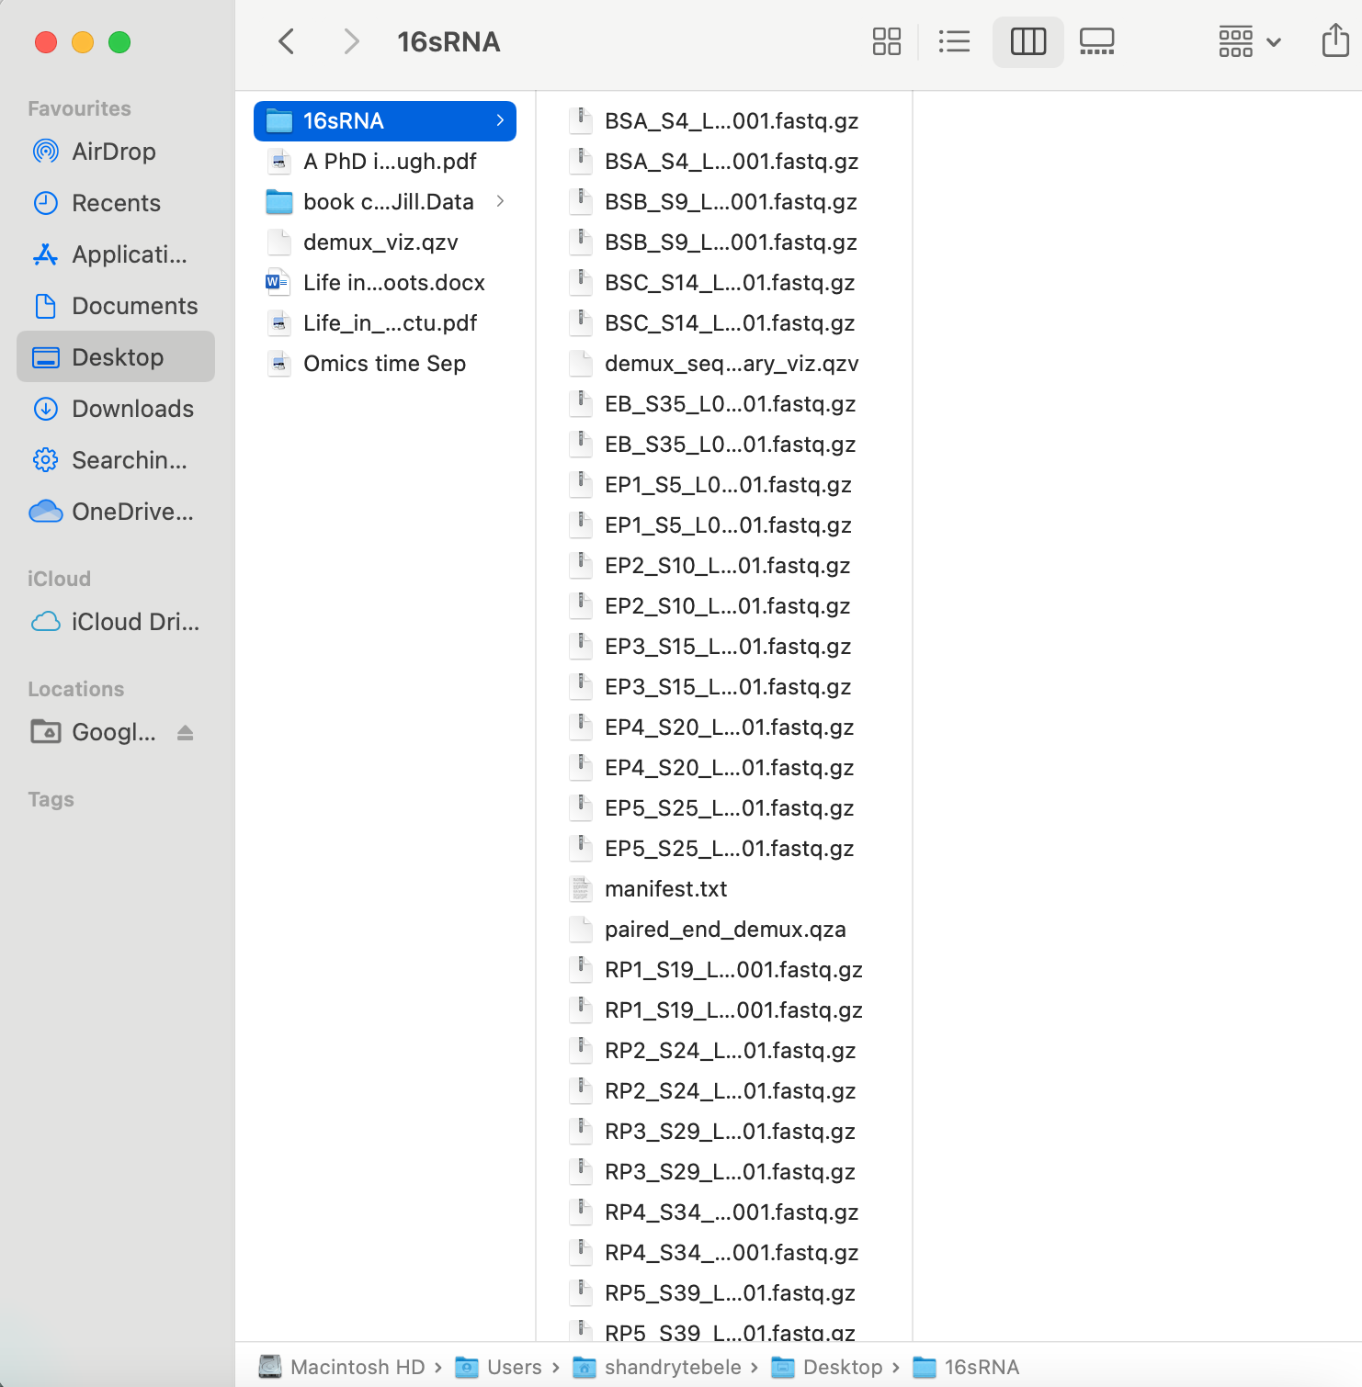Open AirDrop from the sidebar
The width and height of the screenshot is (1362, 1387).
coord(114,152)
